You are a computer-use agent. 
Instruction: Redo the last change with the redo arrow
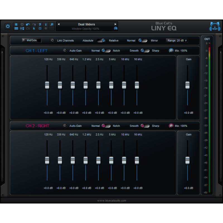[x=34, y=24]
